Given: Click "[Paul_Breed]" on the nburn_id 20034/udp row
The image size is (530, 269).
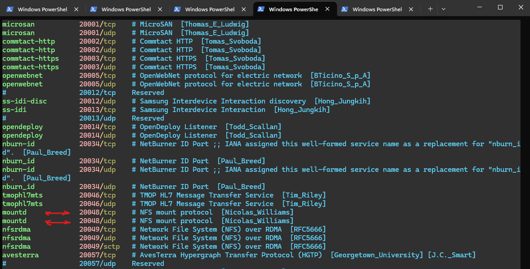Looking at the screenshot, I should [241, 187].
